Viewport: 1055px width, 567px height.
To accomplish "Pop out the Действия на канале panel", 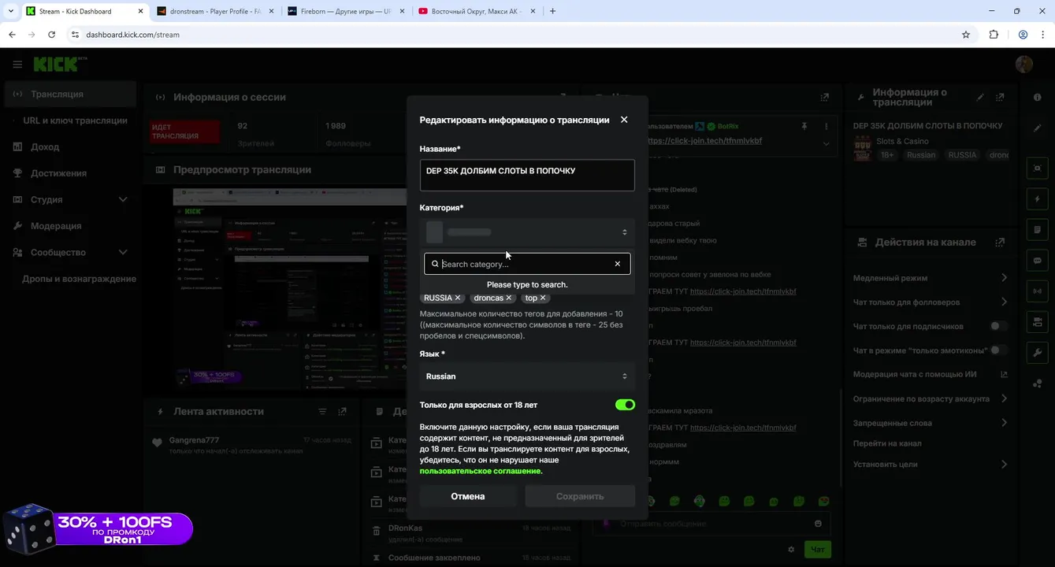I will pos(1000,243).
